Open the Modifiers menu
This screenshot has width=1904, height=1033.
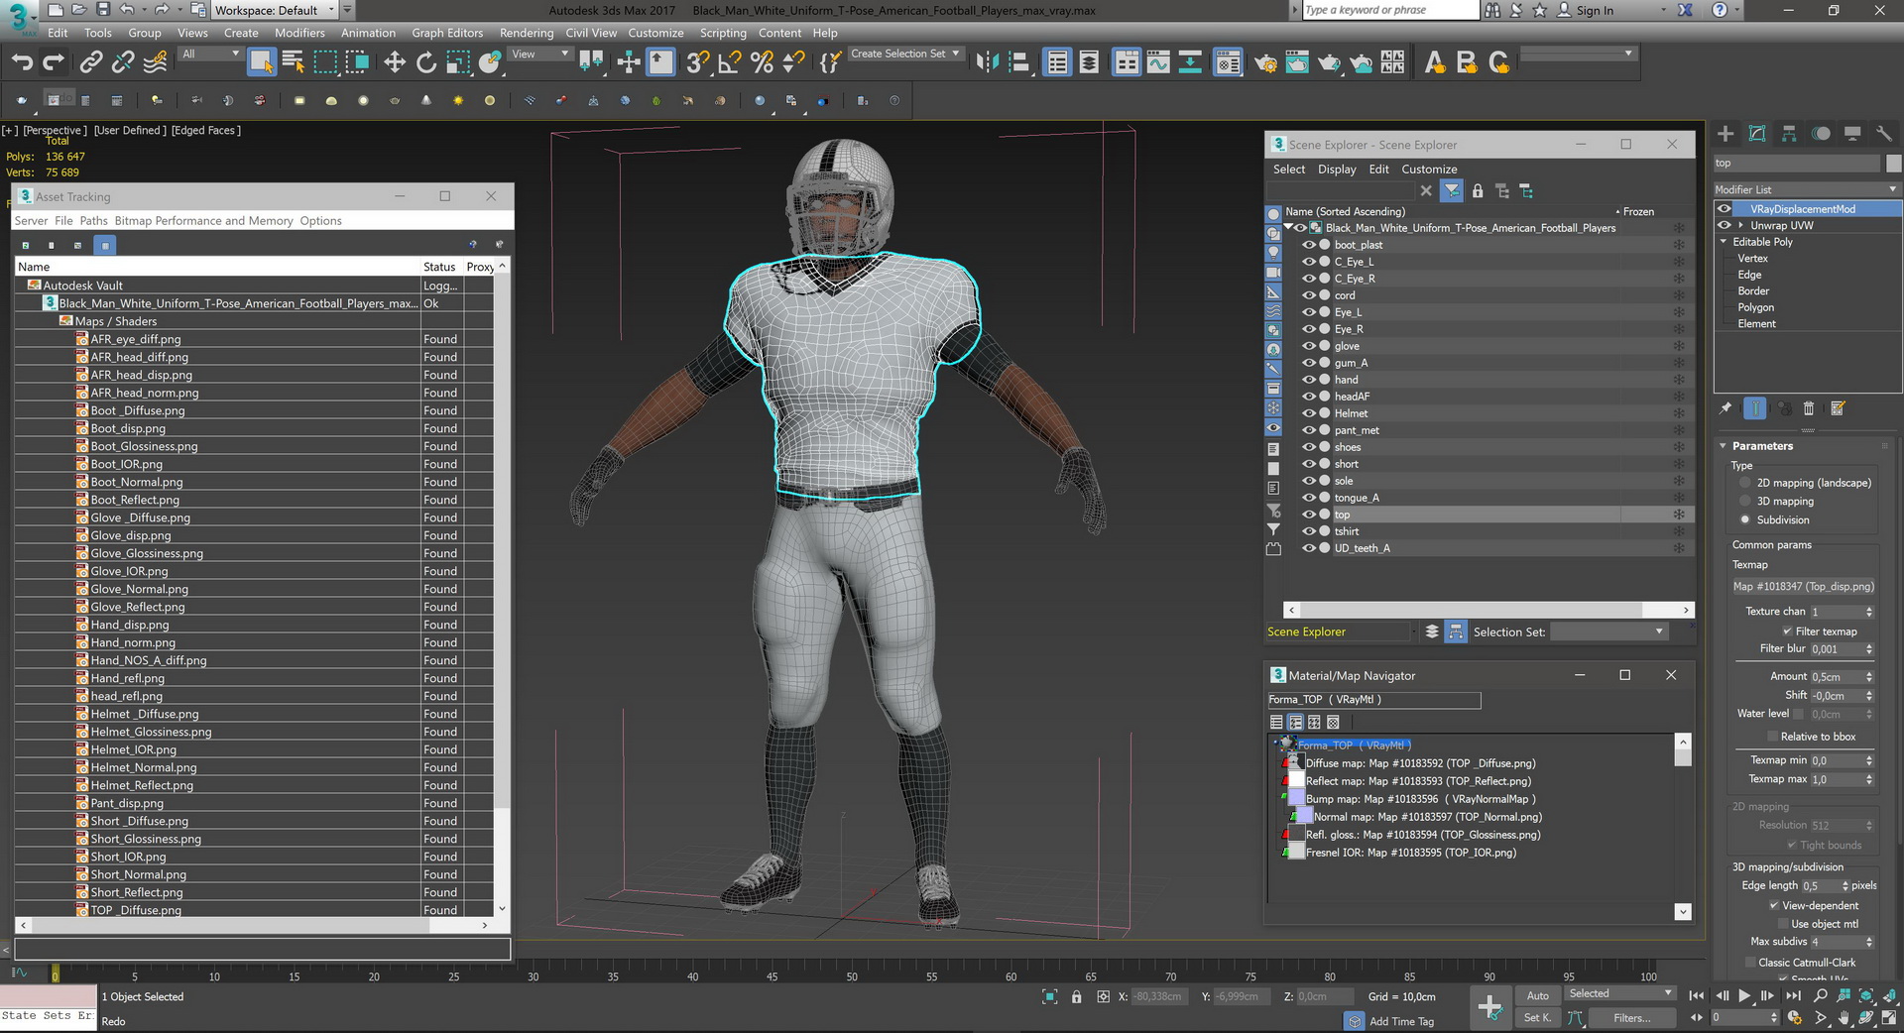pyautogui.click(x=299, y=33)
